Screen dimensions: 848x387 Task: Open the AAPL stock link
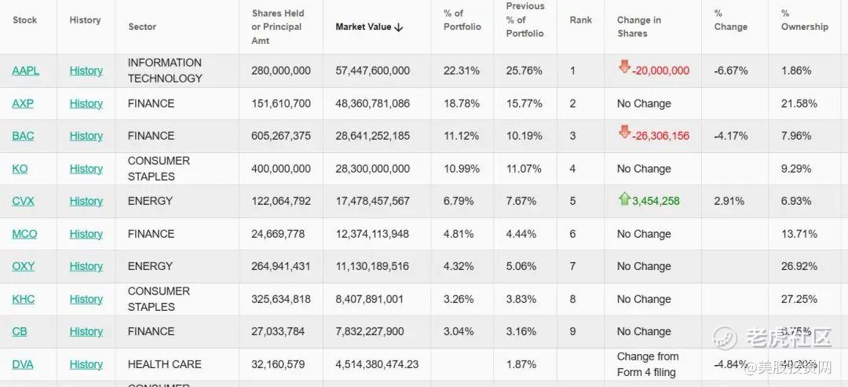[x=25, y=71]
